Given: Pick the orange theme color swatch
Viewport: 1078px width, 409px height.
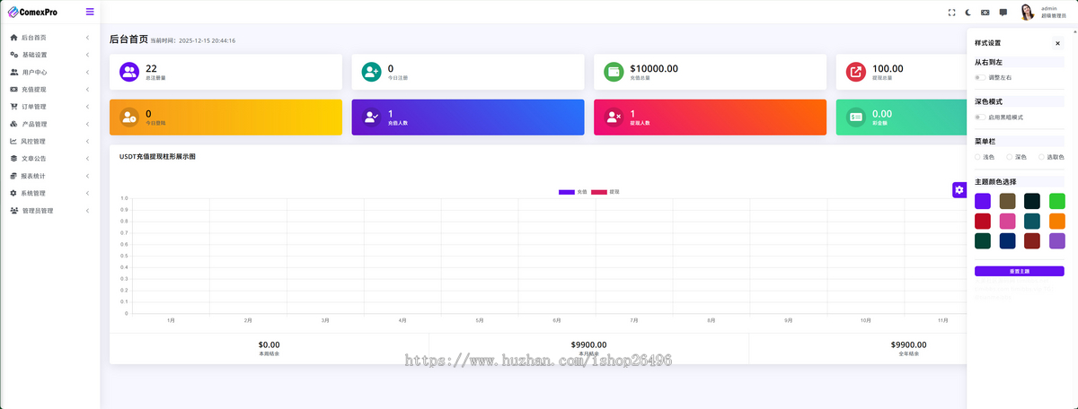Looking at the screenshot, I should pyautogui.click(x=1057, y=221).
